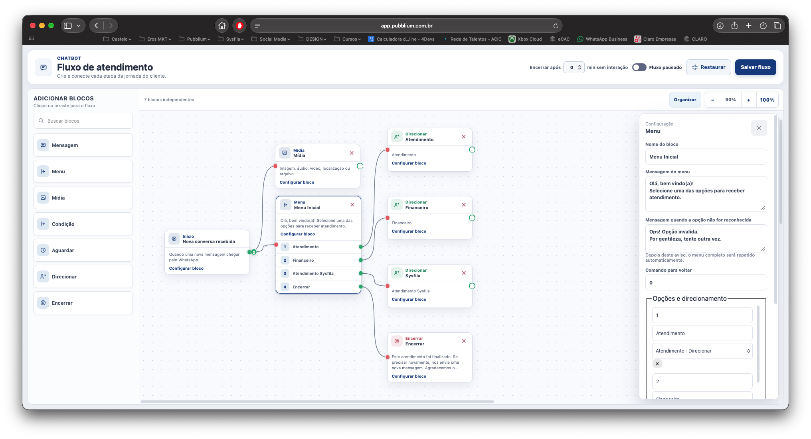The width and height of the screenshot is (811, 439).
Task: Toggle the Fluxo pausado switch
Action: pos(639,67)
